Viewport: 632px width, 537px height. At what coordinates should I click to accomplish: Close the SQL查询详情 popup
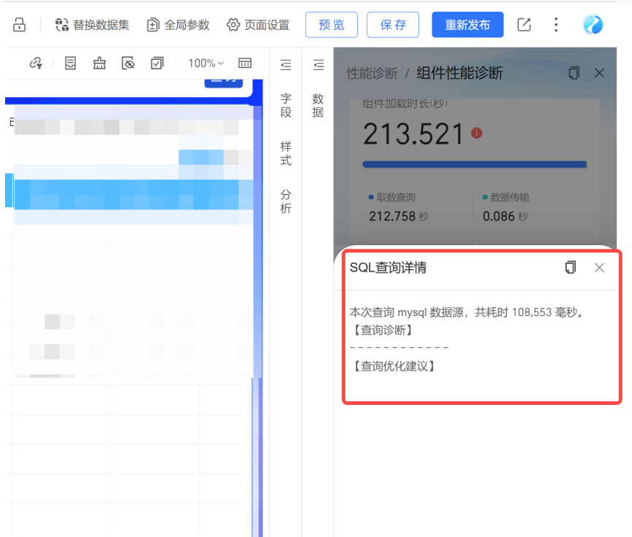point(599,268)
